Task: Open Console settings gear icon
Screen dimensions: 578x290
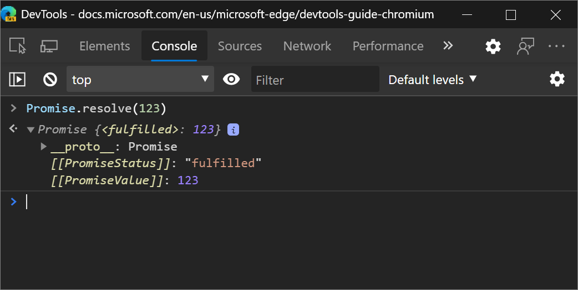Action: click(557, 79)
